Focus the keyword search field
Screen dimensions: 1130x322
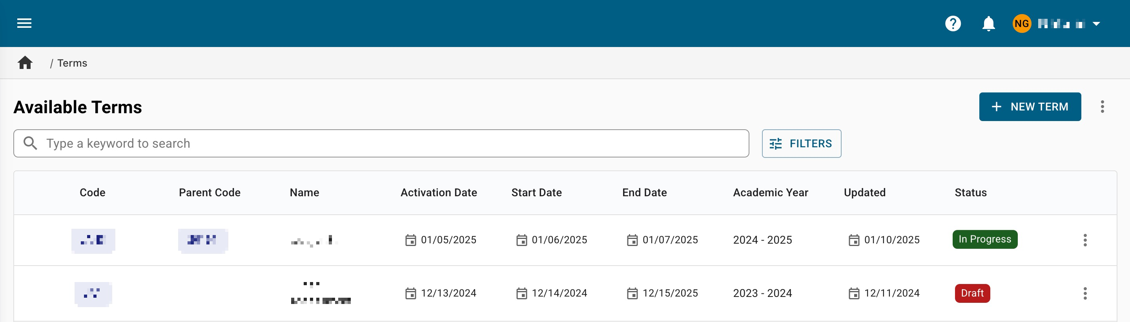pyautogui.click(x=386, y=144)
